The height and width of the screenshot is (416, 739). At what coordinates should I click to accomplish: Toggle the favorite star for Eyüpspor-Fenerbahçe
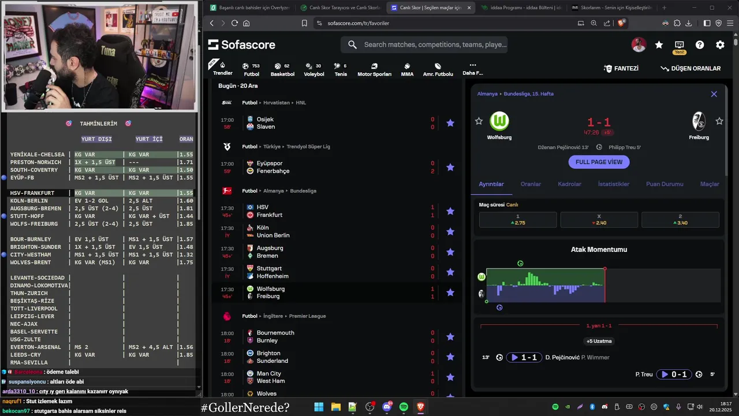coord(450,168)
